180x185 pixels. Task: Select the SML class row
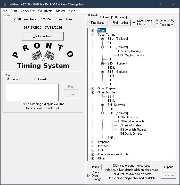[x=111, y=109]
